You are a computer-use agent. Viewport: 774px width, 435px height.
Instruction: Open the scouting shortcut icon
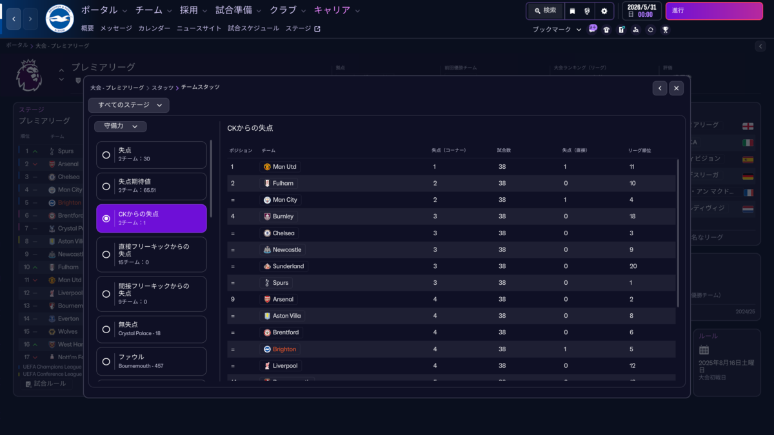click(x=636, y=30)
